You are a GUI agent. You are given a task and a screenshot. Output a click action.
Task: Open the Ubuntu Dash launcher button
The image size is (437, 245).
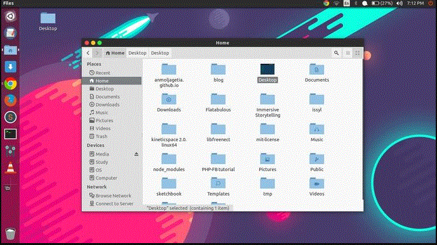click(x=10, y=16)
